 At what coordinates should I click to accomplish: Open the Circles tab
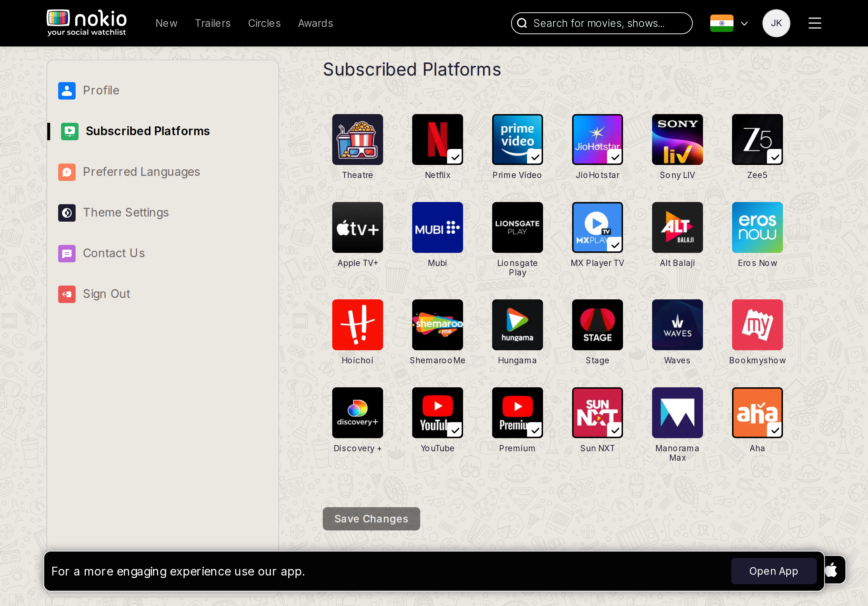click(x=264, y=23)
